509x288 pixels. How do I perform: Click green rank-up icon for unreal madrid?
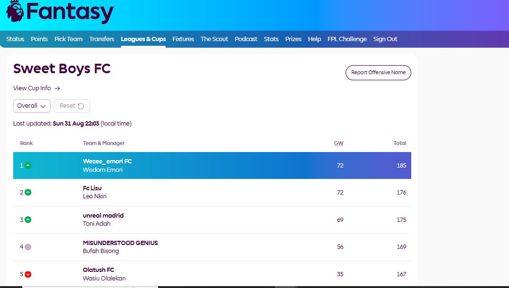[28, 220]
